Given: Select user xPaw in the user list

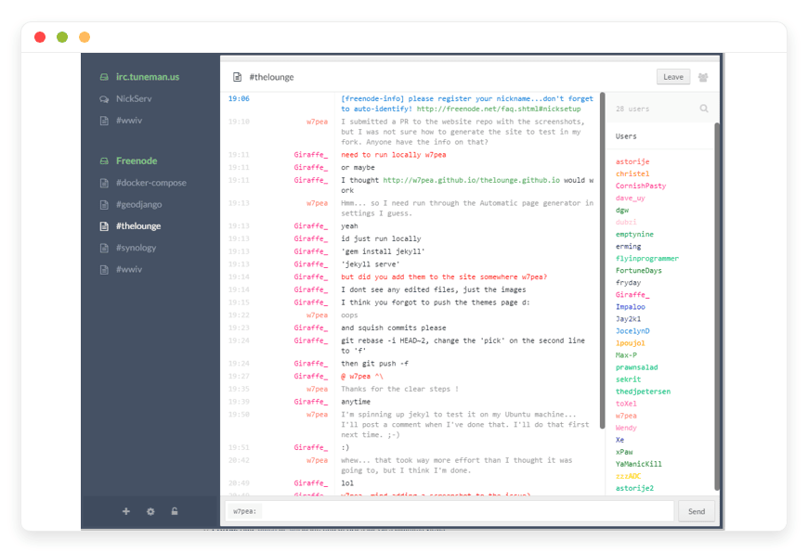Looking at the screenshot, I should click(x=624, y=452).
